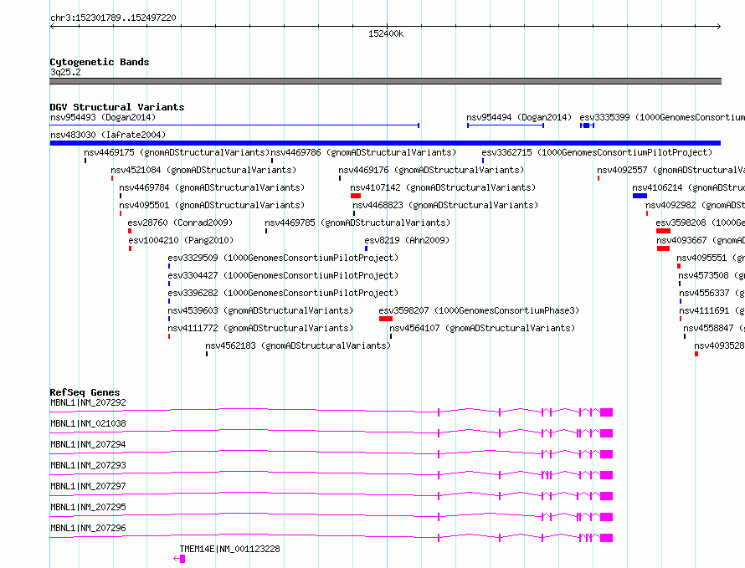Open variant nsv4564107 label
The image size is (745, 568).
pyautogui.click(x=482, y=328)
